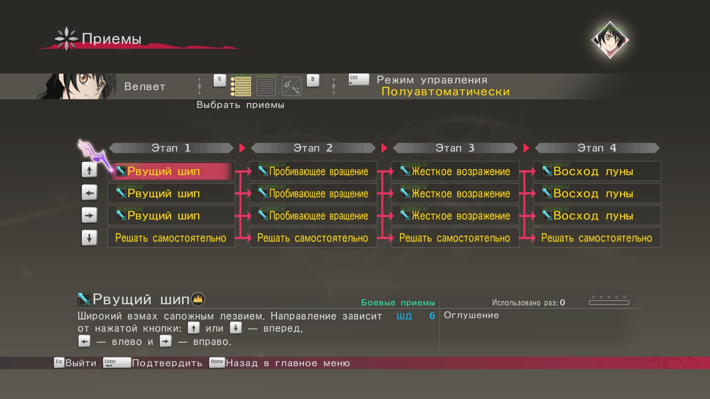Click the up arrow key icon row
Screen dimensions: 710x399
(x=89, y=171)
